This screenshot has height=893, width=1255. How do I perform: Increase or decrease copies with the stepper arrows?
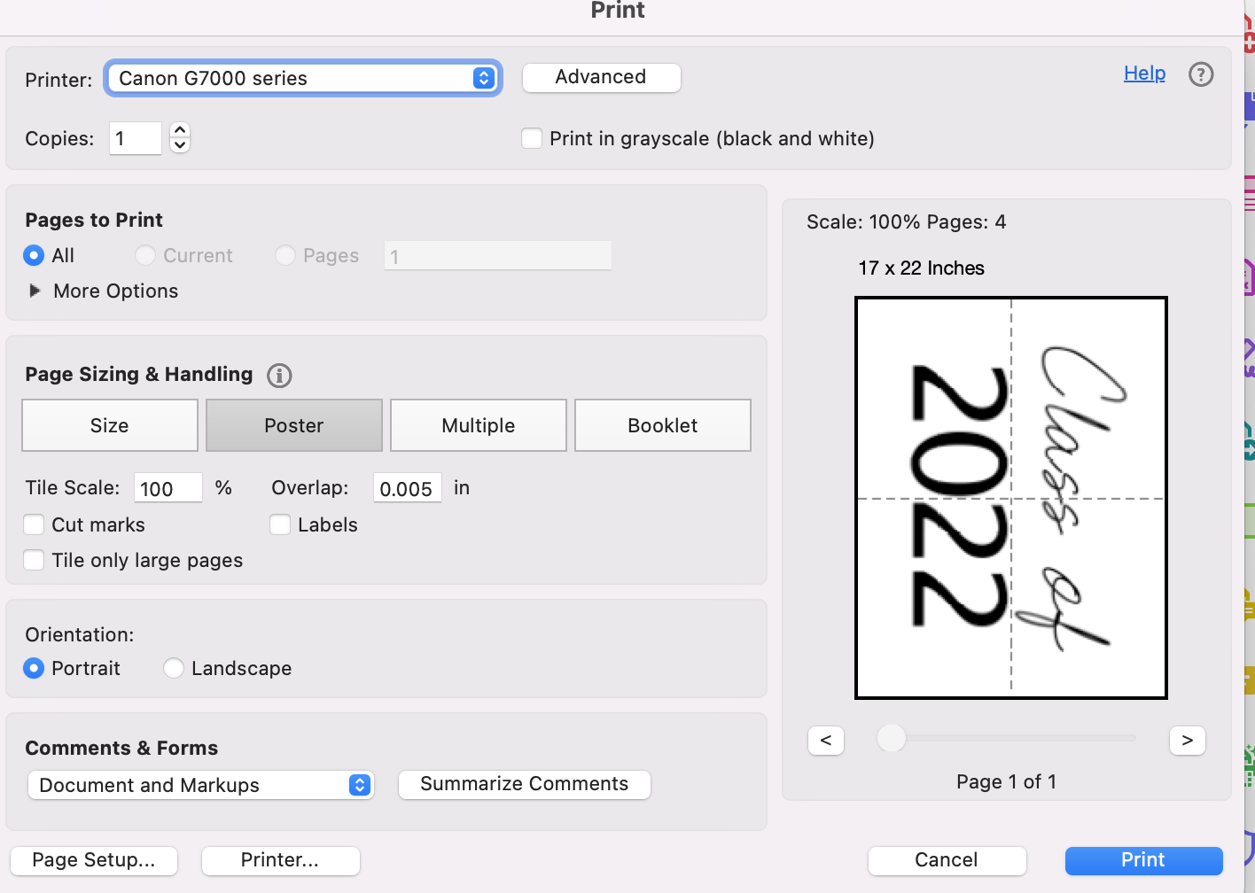180,138
